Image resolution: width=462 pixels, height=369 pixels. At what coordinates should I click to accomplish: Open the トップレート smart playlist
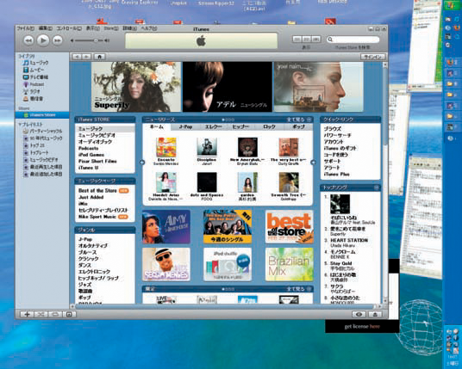point(36,152)
